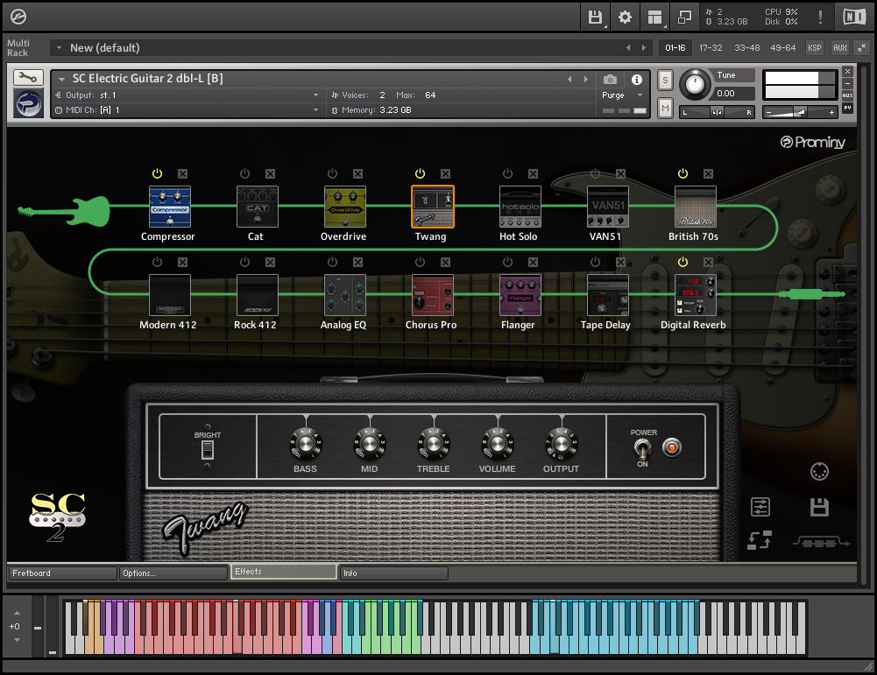Select the Twang amp in the chain
Image resolution: width=877 pixels, height=675 pixels.
432,207
